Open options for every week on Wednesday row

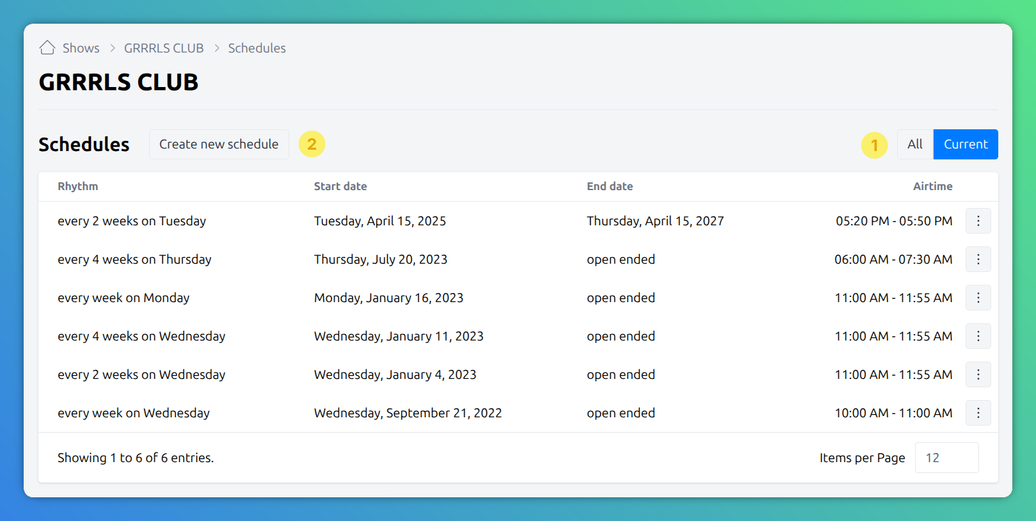point(978,413)
